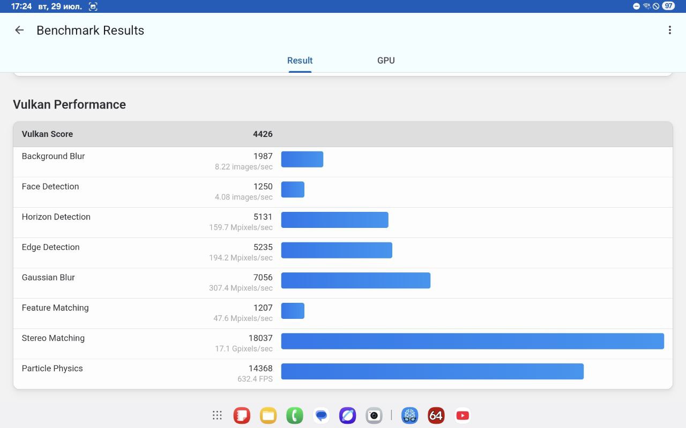This screenshot has width=686, height=428.
Task: Click the Background Blur score 1987
Action: (263, 156)
